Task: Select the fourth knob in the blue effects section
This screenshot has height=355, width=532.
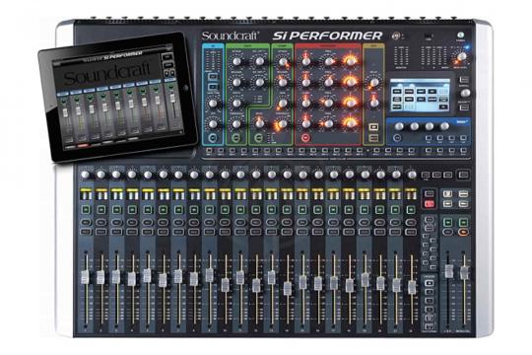Action: pyautogui.click(x=444, y=126)
